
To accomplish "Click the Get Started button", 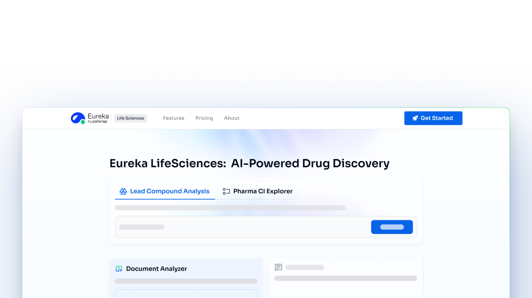I will click(433, 118).
